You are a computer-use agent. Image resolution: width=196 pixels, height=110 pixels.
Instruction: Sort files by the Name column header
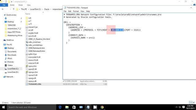pyautogui.click(x=28, y=14)
